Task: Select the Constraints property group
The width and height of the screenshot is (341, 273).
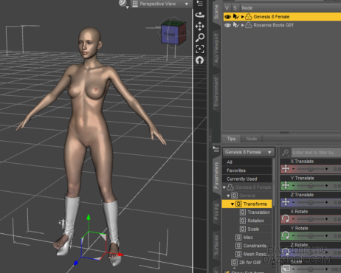Action: coord(255,246)
